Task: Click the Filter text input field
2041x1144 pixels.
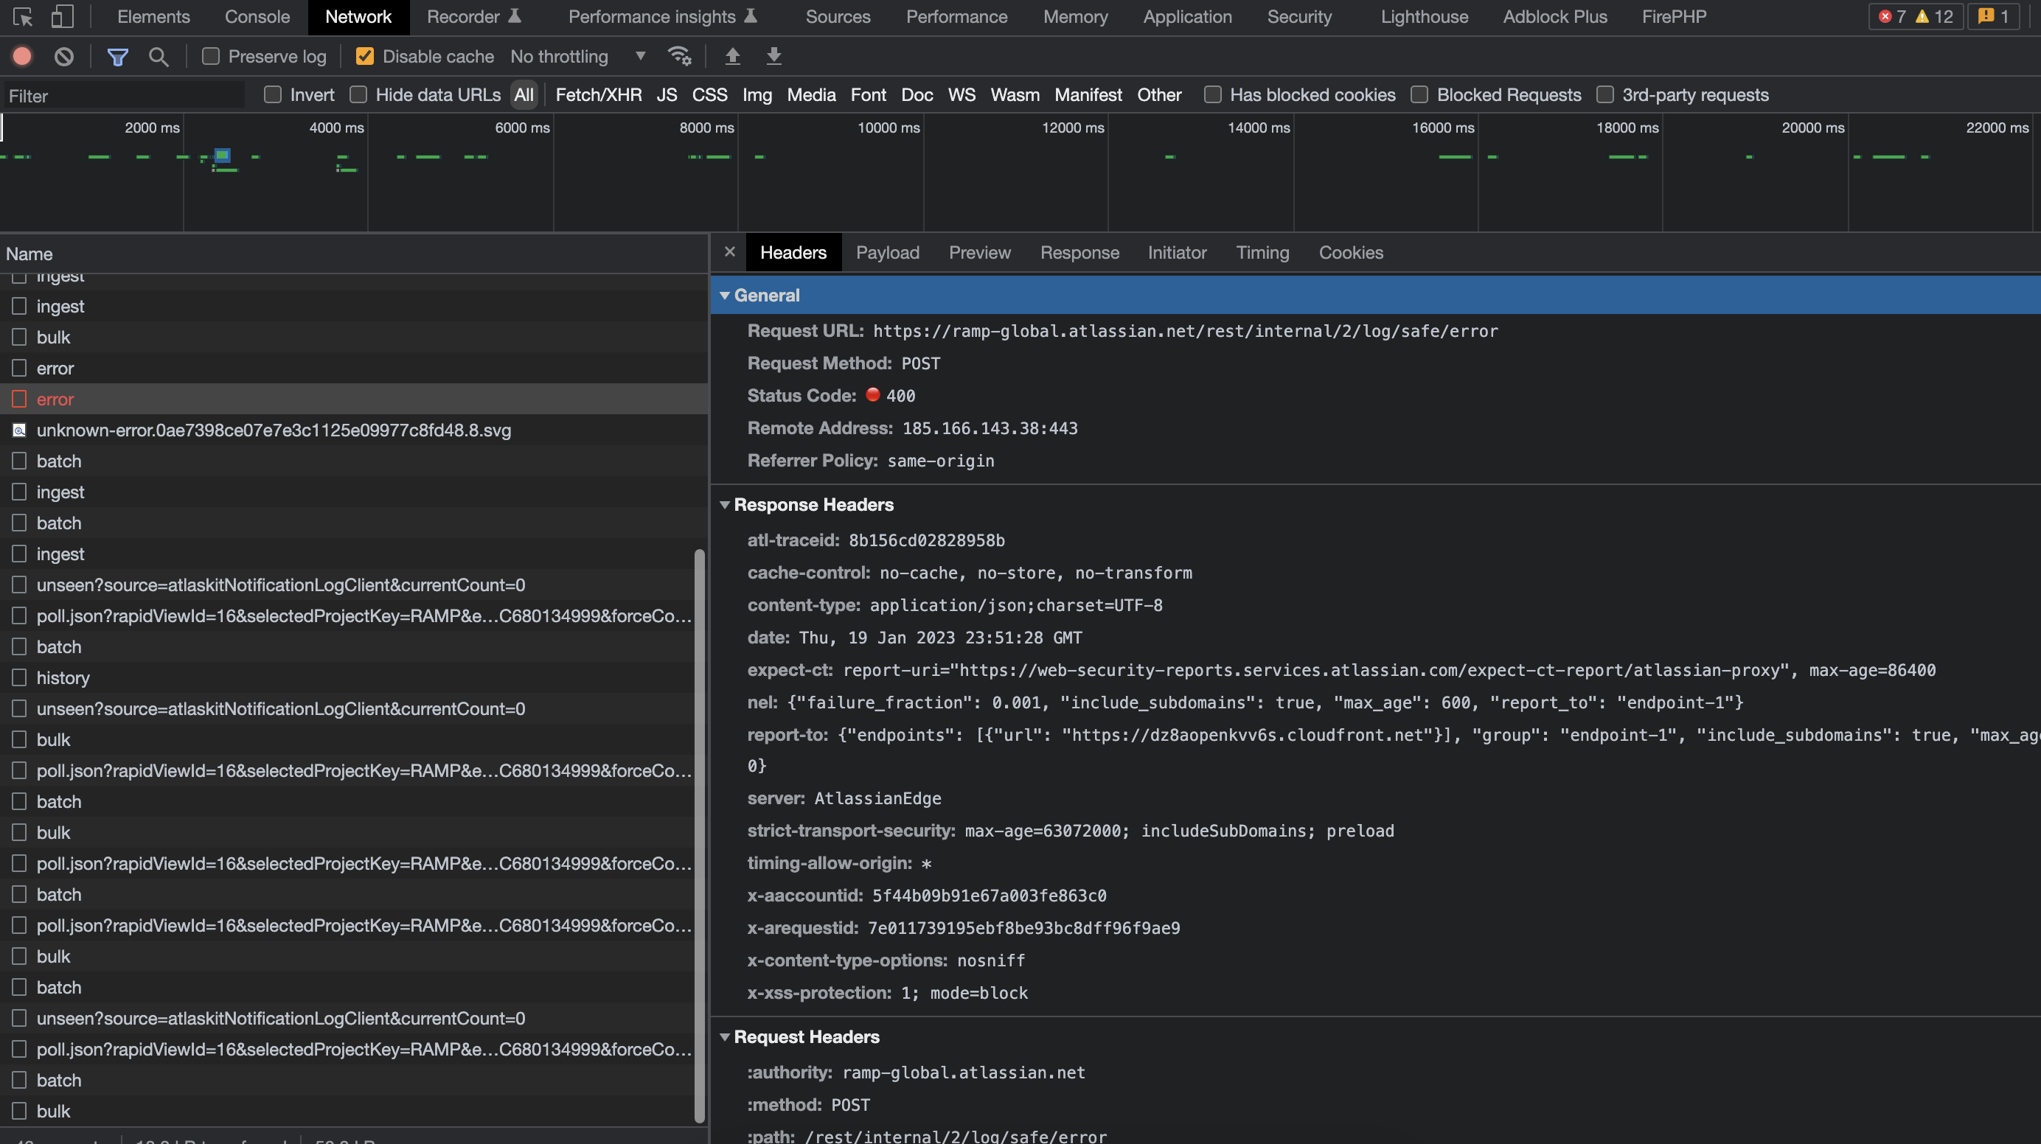Action: coord(123,96)
